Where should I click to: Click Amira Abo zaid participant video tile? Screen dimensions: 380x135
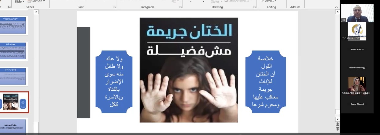(x=357, y=86)
